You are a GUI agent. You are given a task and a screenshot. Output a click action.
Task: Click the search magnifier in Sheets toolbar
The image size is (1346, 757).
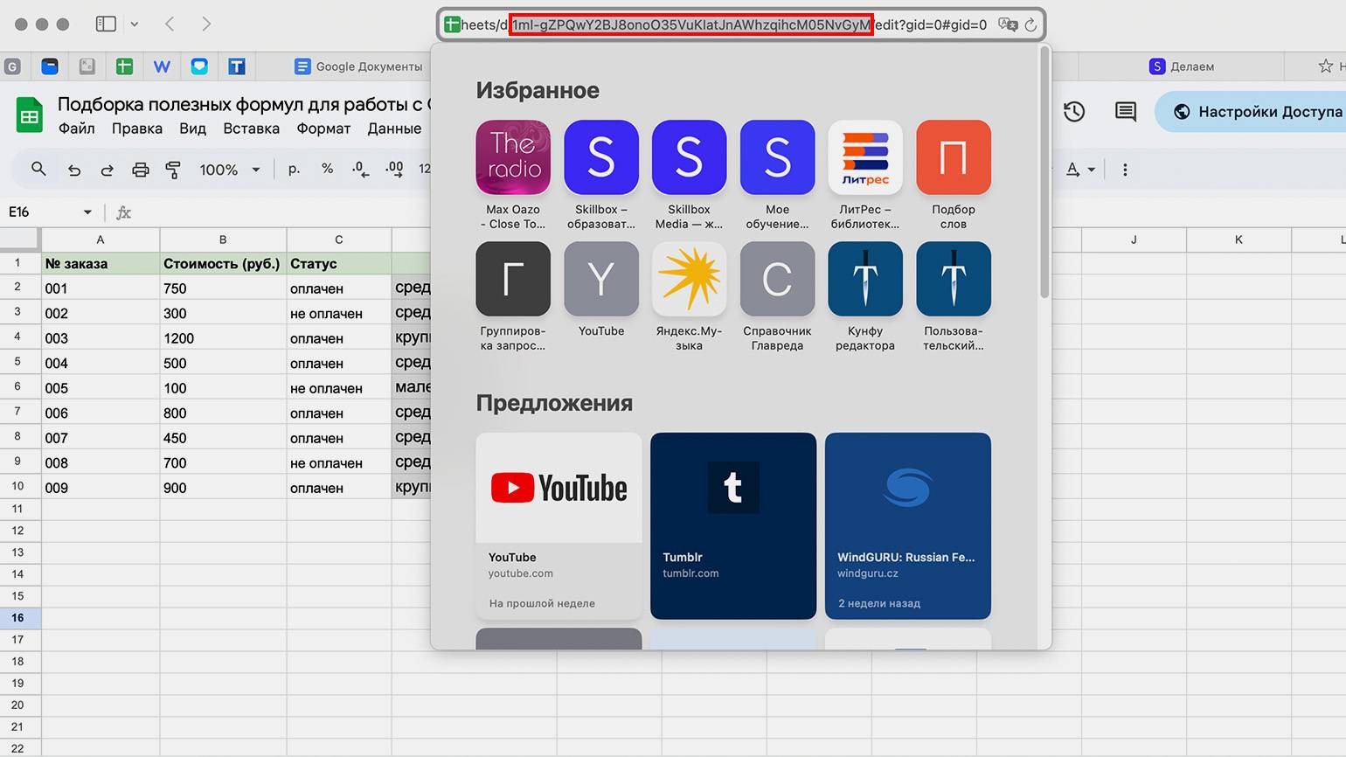tap(38, 169)
